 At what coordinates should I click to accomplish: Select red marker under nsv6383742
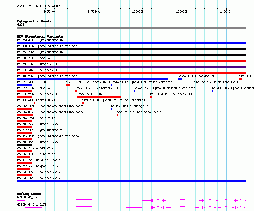coord(76,91)
